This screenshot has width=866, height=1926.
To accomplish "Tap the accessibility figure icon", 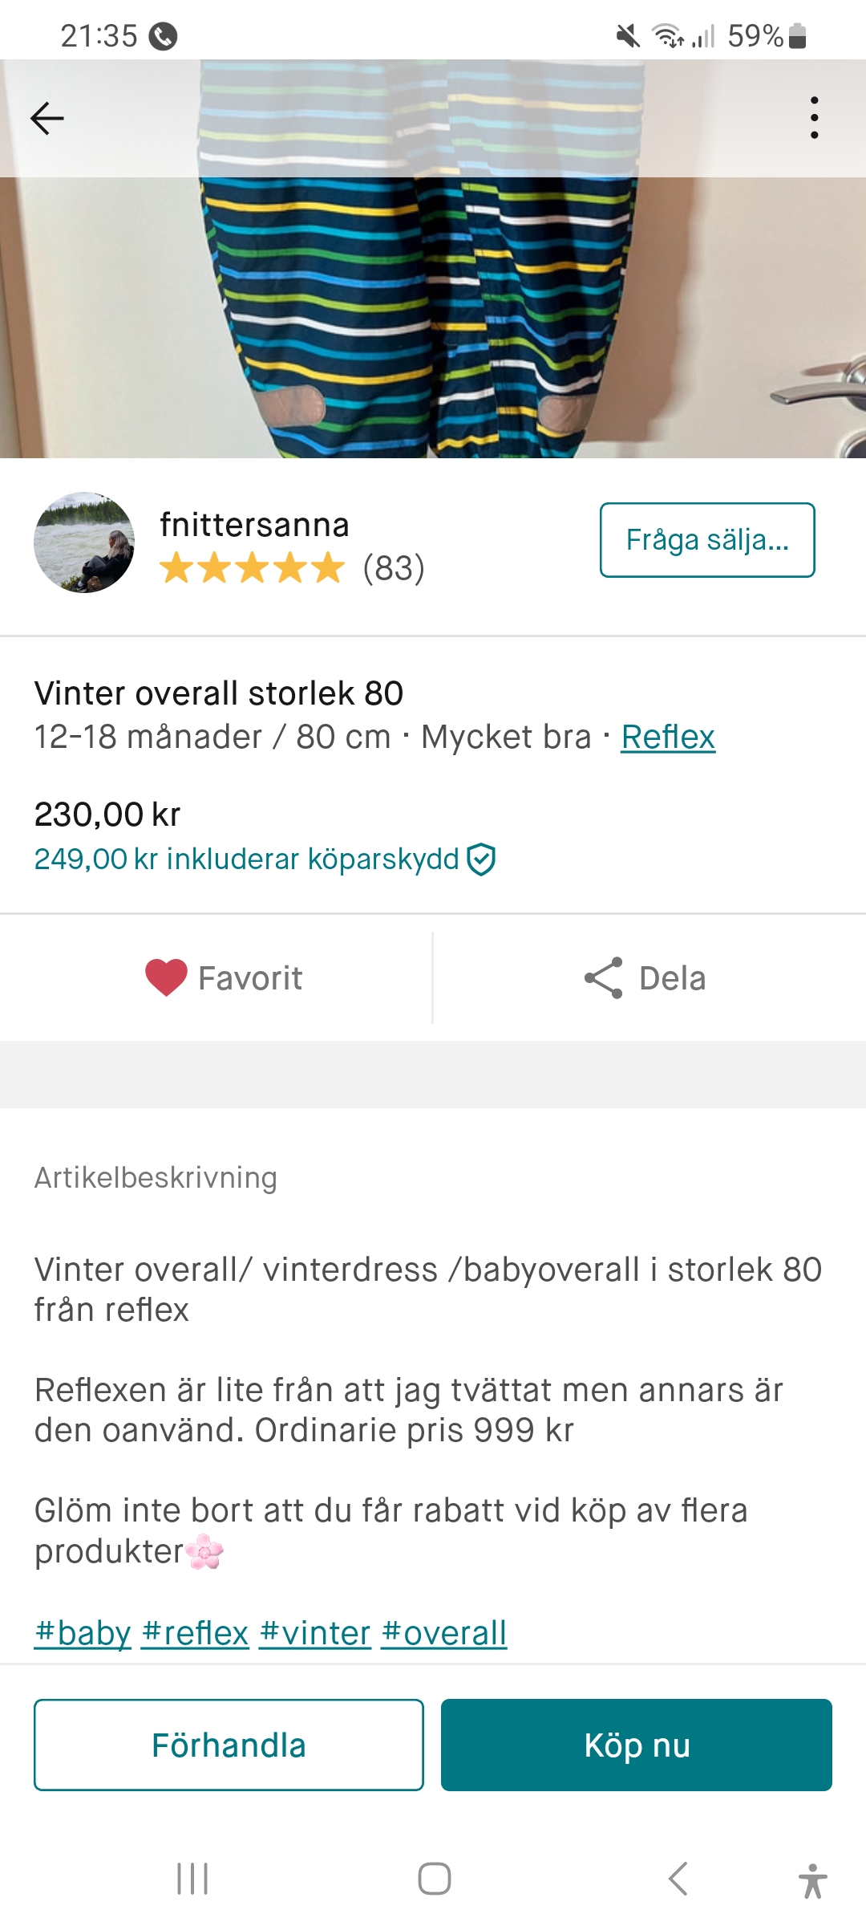I will (812, 1880).
